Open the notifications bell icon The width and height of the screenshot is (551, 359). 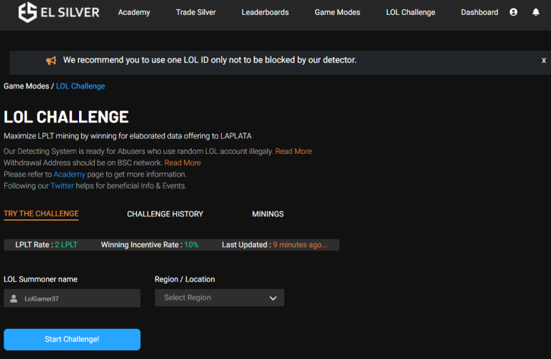click(535, 12)
